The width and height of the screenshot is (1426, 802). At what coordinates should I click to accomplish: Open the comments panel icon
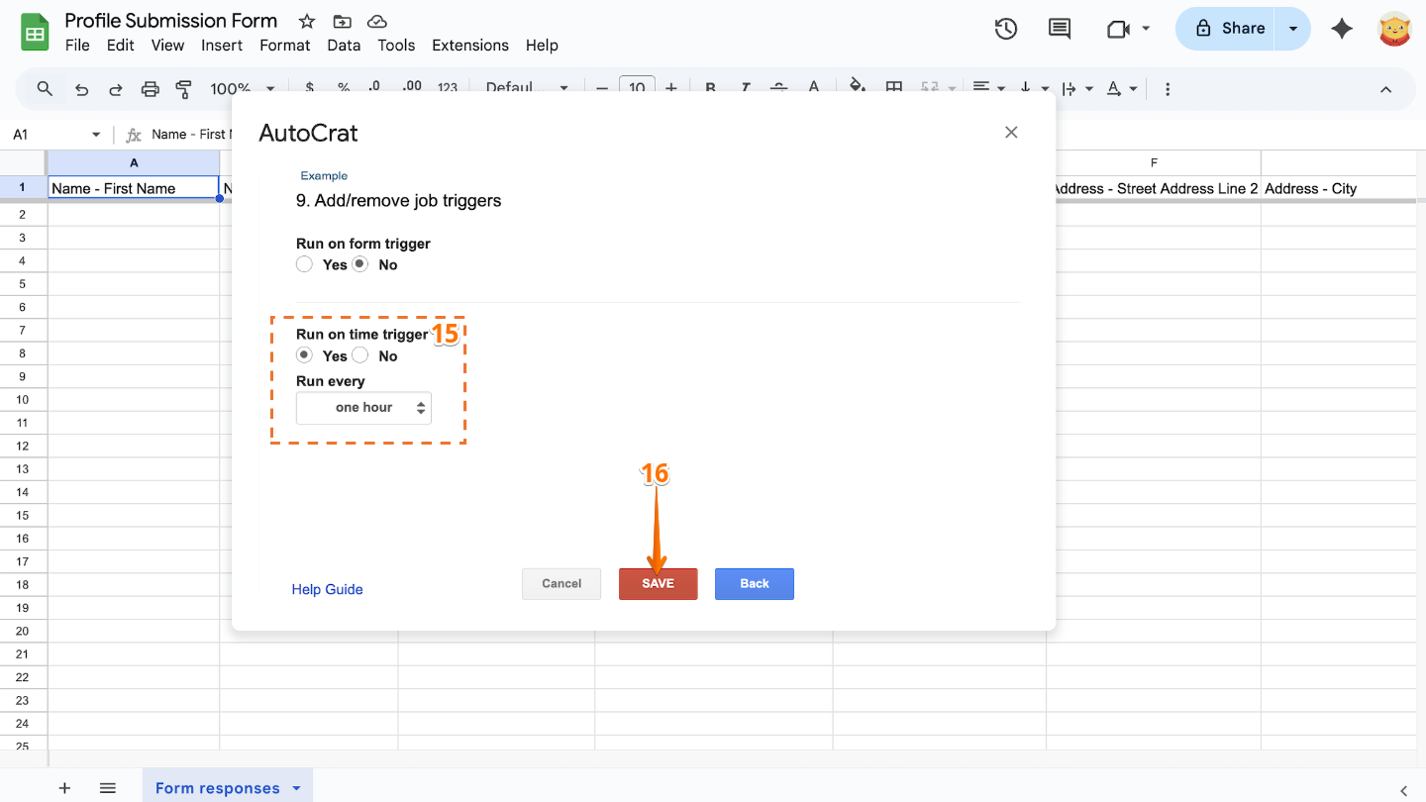pos(1059,29)
